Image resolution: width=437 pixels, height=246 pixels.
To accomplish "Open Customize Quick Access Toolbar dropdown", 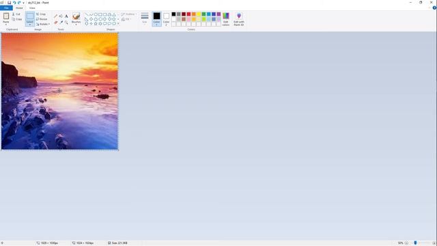I will [24, 3].
